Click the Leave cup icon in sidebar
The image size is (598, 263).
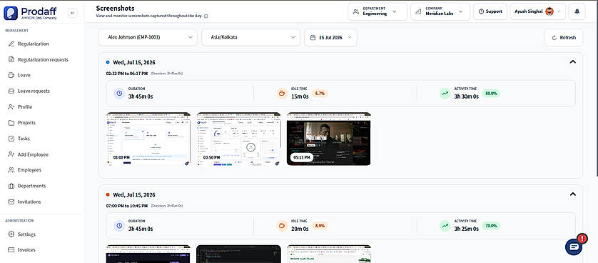(x=11, y=75)
